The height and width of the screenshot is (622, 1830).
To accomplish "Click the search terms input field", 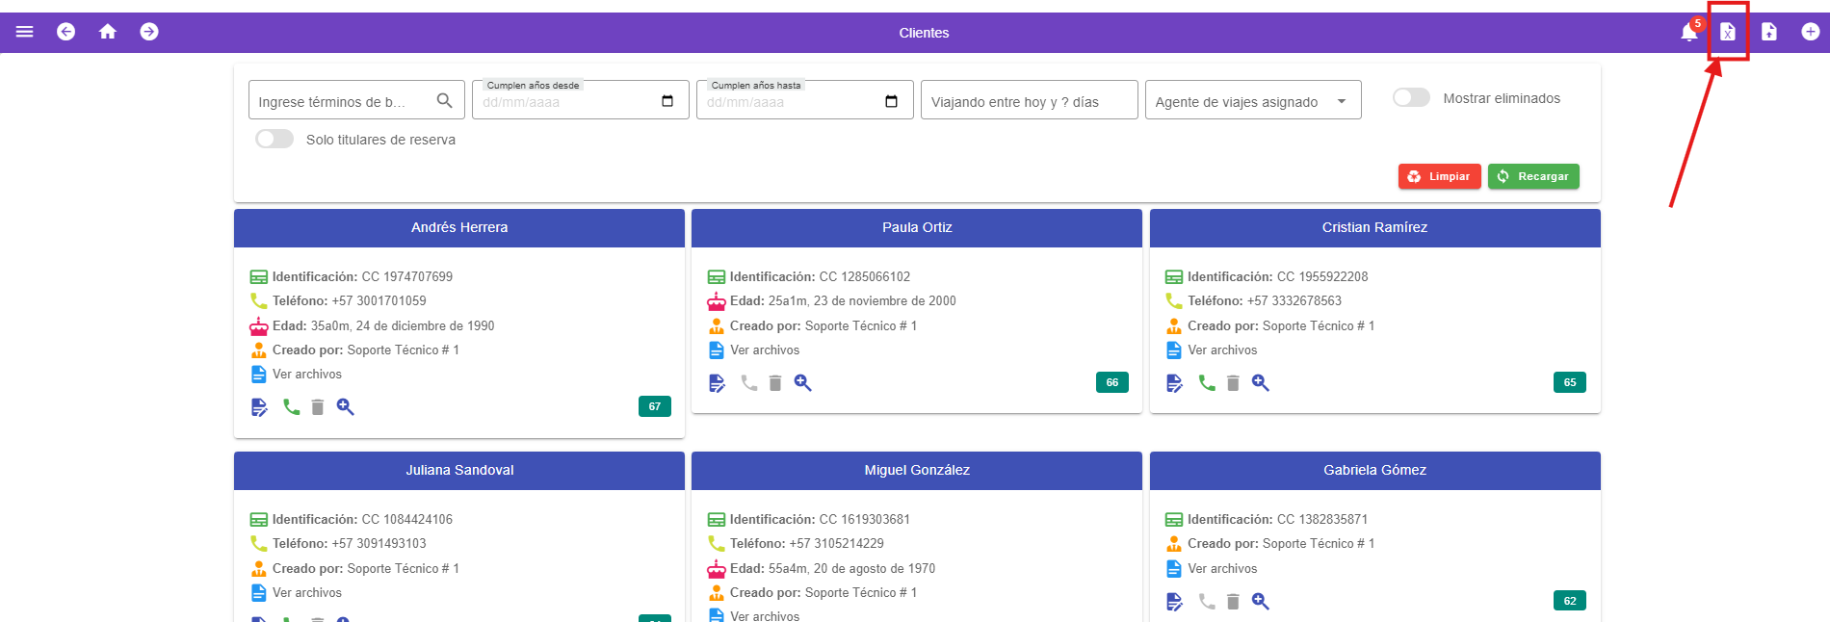I will pos(342,101).
